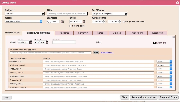
Task: Open More dropdown for Wednesday, Aug 12
Action: coord(164,76)
